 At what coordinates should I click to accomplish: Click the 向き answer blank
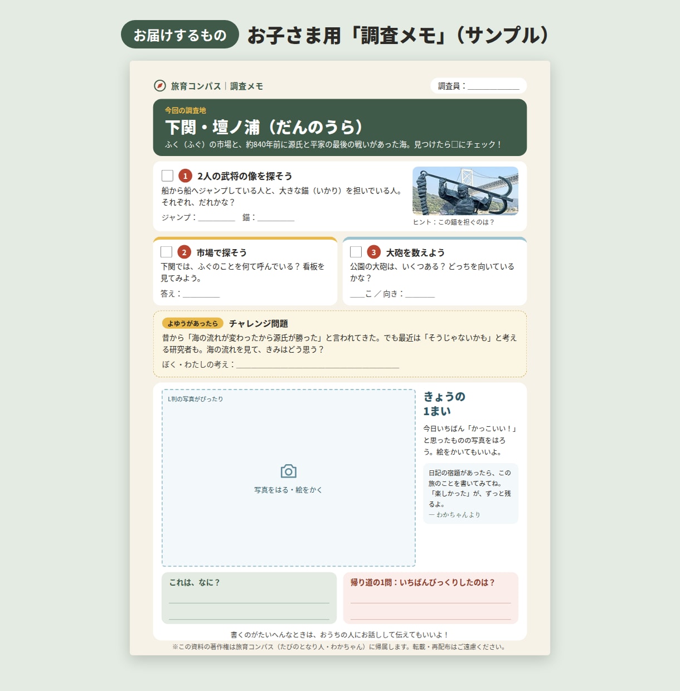pyautogui.click(x=420, y=294)
